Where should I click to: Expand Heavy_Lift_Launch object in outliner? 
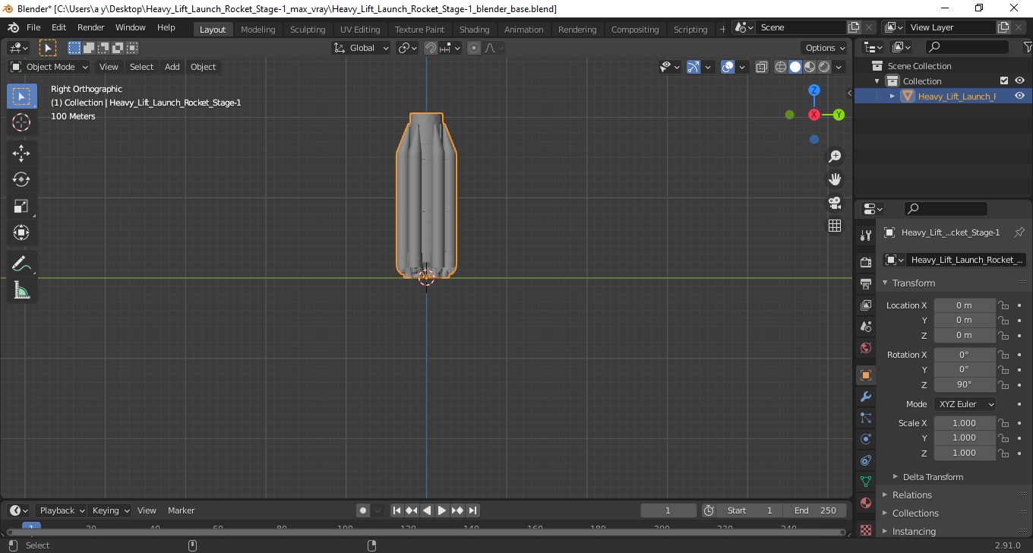coord(892,96)
